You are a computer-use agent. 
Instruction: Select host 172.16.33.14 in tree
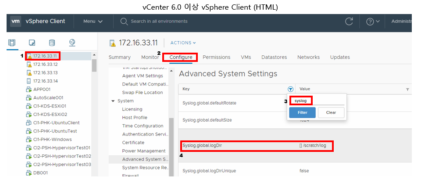(45, 81)
